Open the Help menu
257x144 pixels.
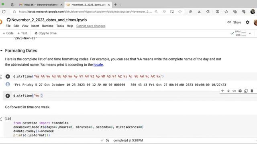pyautogui.click(x=70, y=26)
